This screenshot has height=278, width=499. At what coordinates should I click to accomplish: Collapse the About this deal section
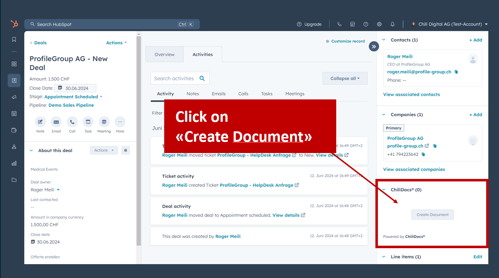[31, 151]
